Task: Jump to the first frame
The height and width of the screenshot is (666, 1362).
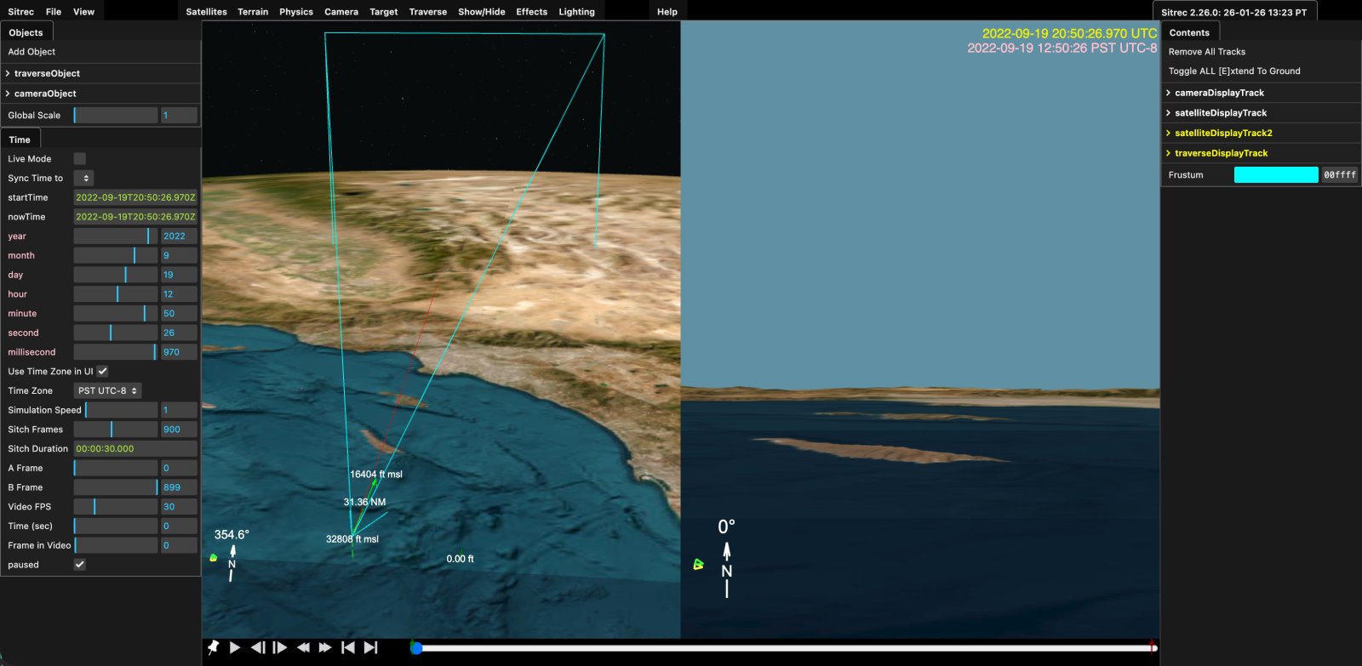Action: click(347, 647)
